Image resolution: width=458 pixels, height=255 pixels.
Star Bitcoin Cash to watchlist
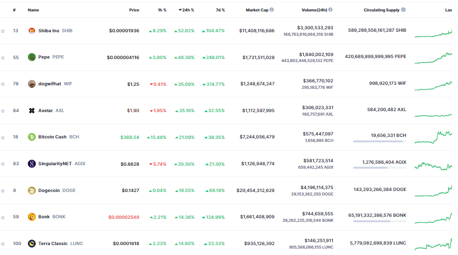coord(3,137)
